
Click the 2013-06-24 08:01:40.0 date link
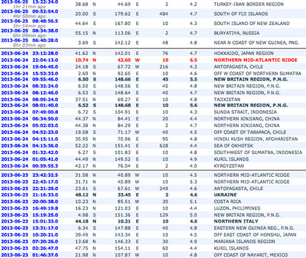tap(29, 106)
